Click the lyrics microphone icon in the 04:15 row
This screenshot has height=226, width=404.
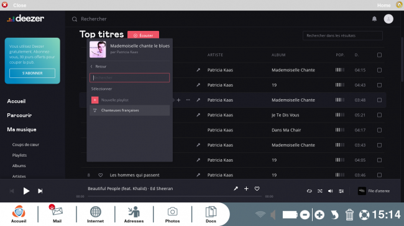(198, 70)
